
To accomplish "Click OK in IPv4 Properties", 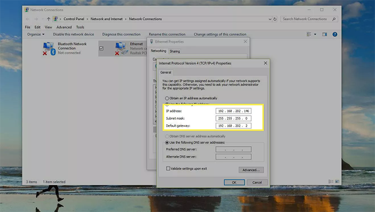I will point(235,183).
